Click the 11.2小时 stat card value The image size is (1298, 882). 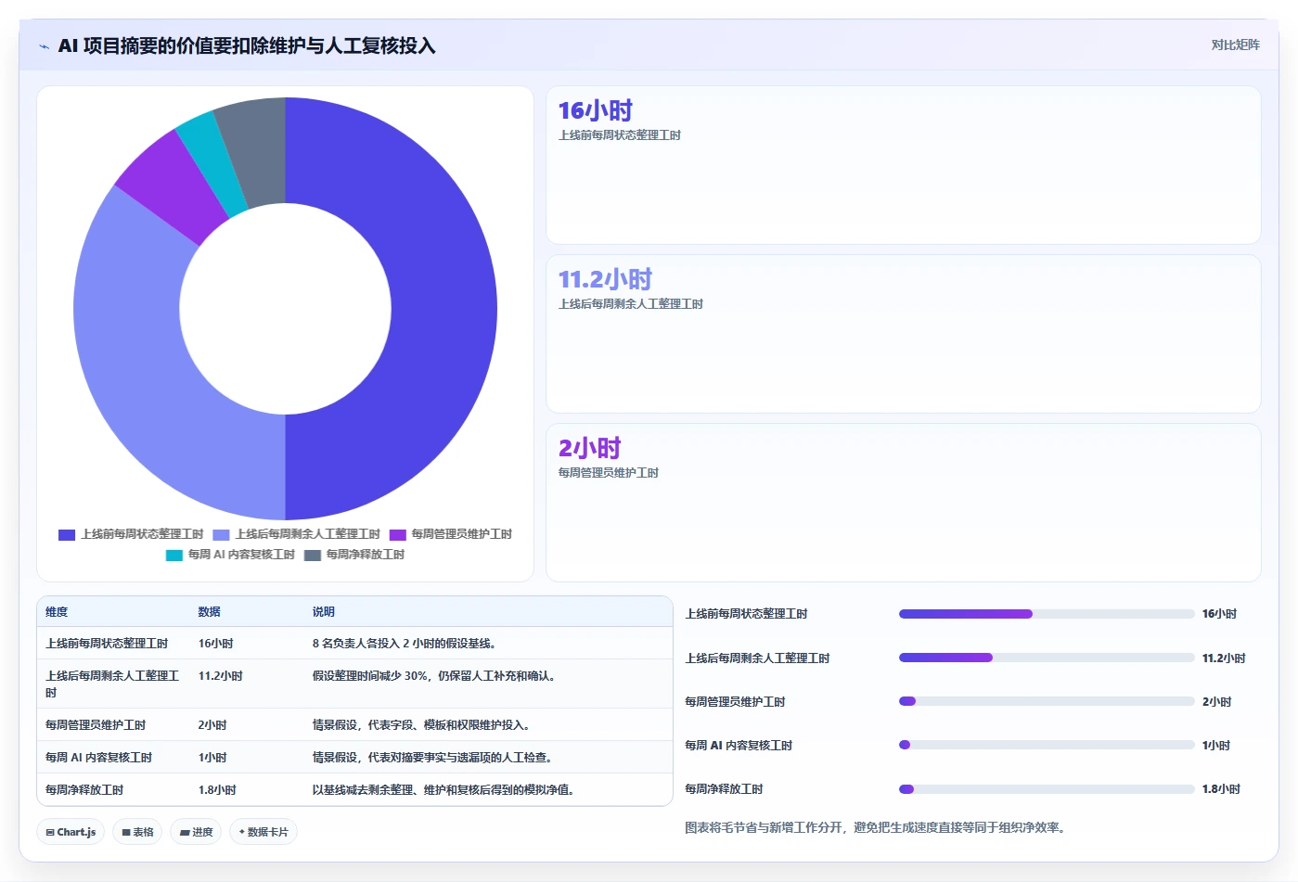(605, 279)
